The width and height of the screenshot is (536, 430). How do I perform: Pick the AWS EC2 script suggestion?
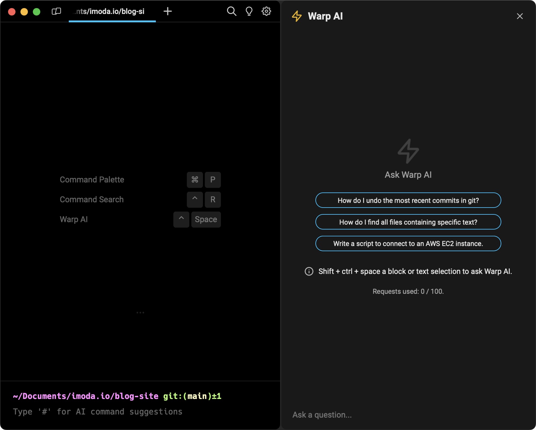click(x=408, y=244)
